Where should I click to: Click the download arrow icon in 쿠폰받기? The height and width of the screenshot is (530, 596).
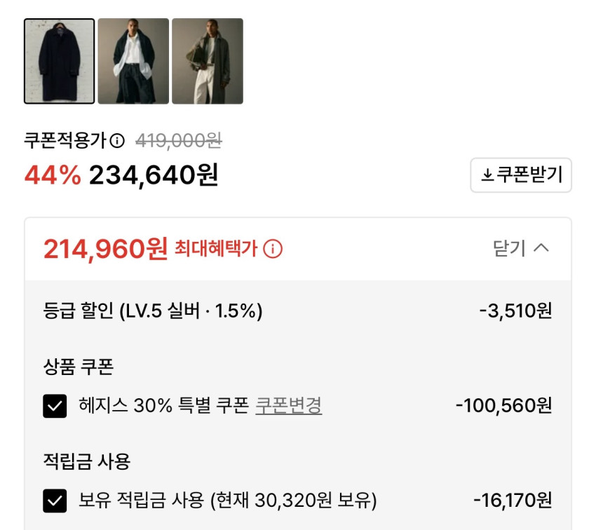(487, 175)
